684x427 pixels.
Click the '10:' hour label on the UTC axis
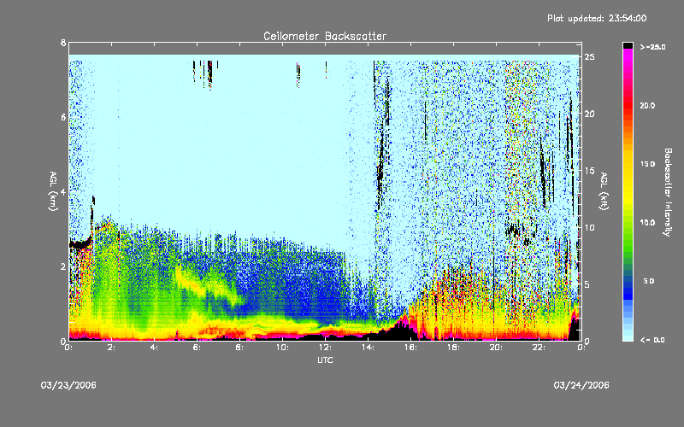click(x=282, y=348)
